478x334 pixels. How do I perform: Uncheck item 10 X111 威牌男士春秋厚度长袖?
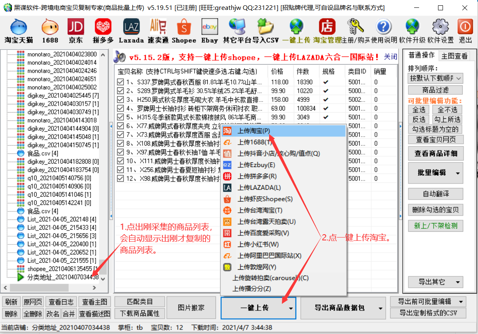[x=120, y=161]
